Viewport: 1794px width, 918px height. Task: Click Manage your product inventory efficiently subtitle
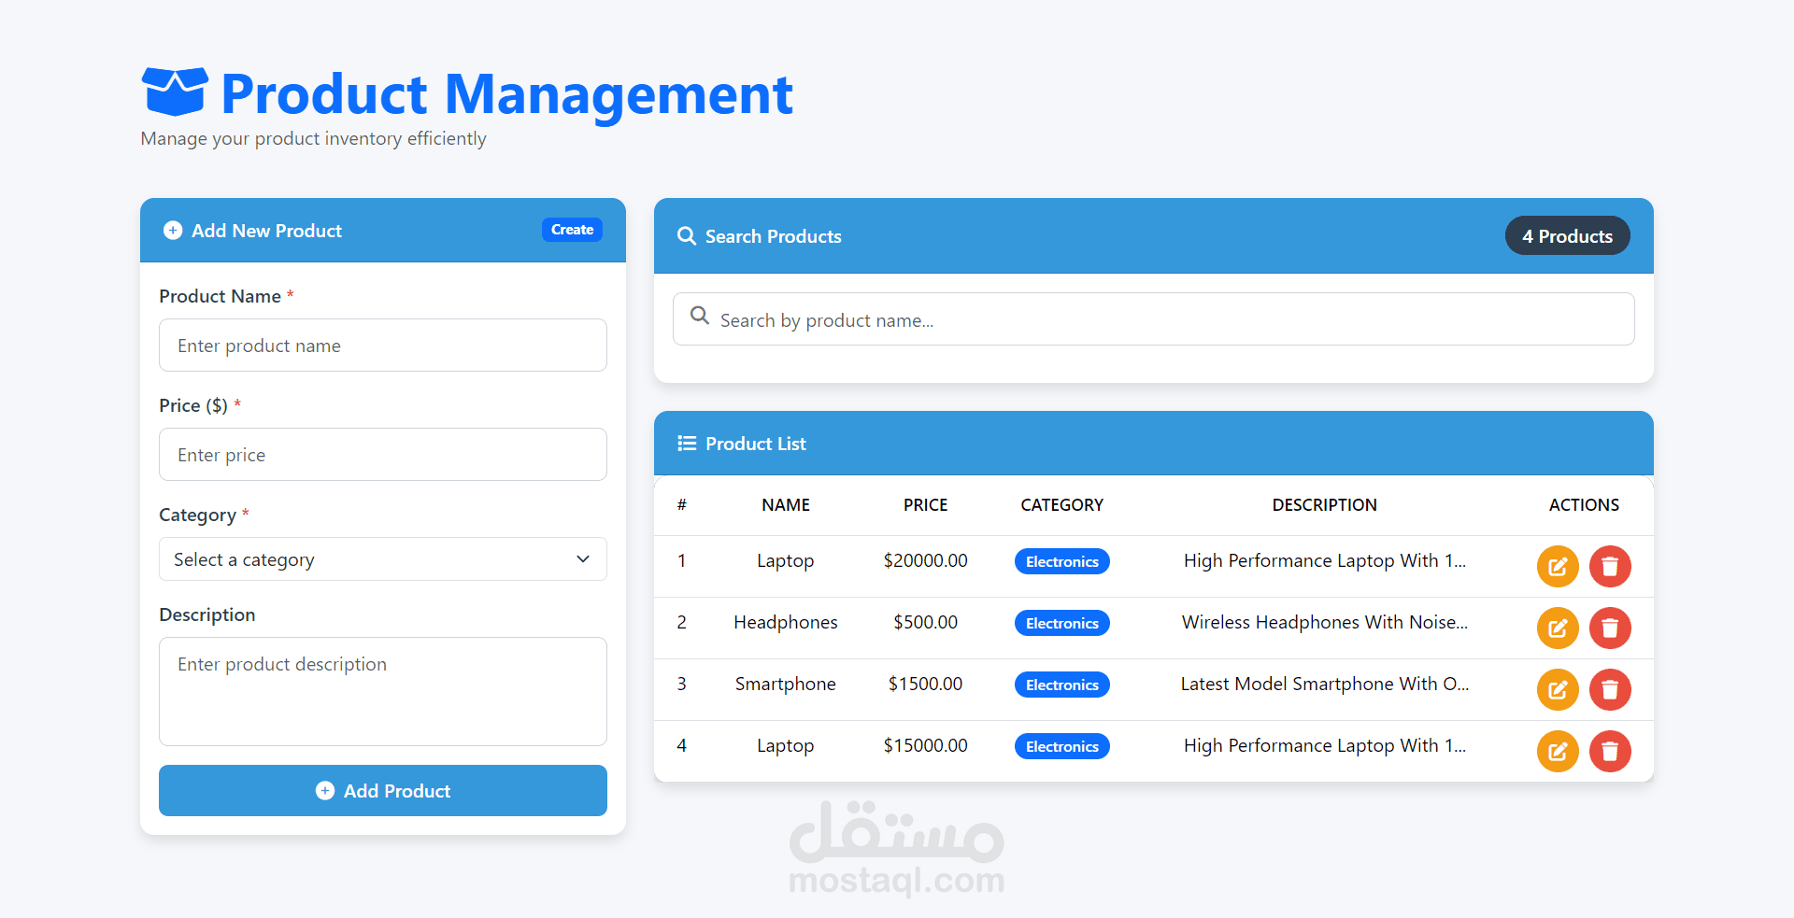pyautogui.click(x=313, y=138)
